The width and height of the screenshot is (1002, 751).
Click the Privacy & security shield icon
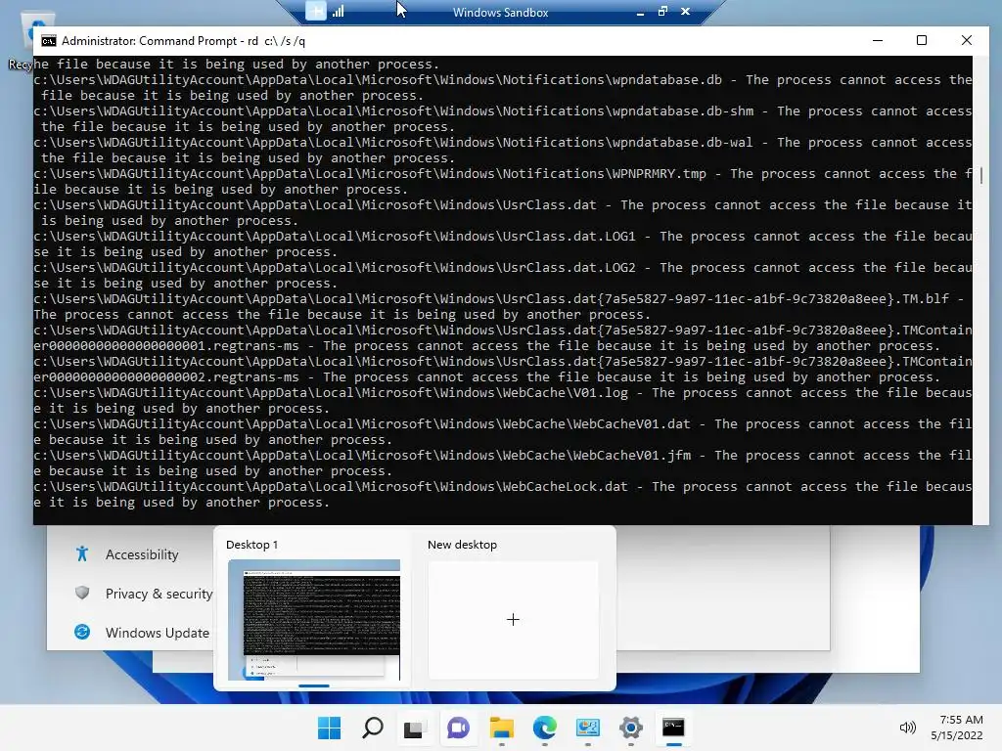(x=82, y=594)
